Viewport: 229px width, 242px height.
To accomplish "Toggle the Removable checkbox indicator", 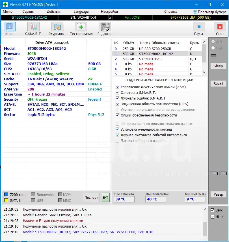I will (x=33, y=194).
